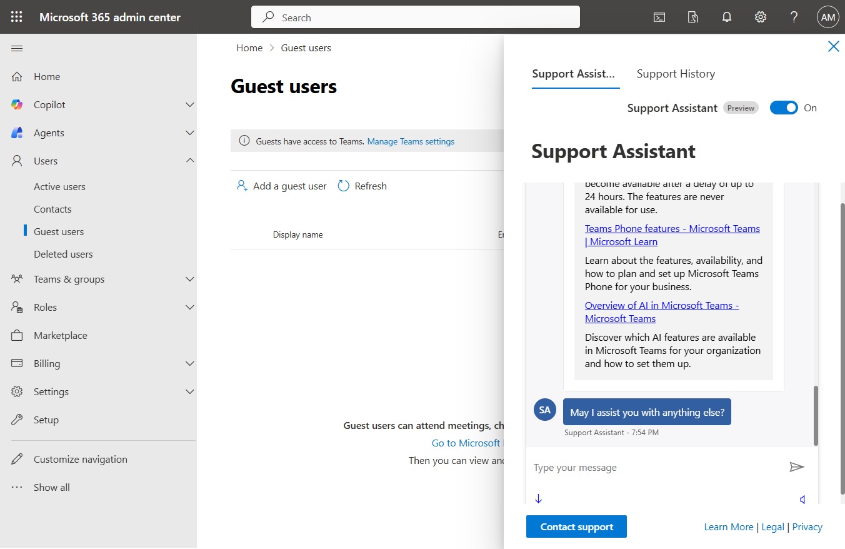The image size is (845, 549).
Task: Turn off the Support Assistant toggle
Action: [784, 108]
